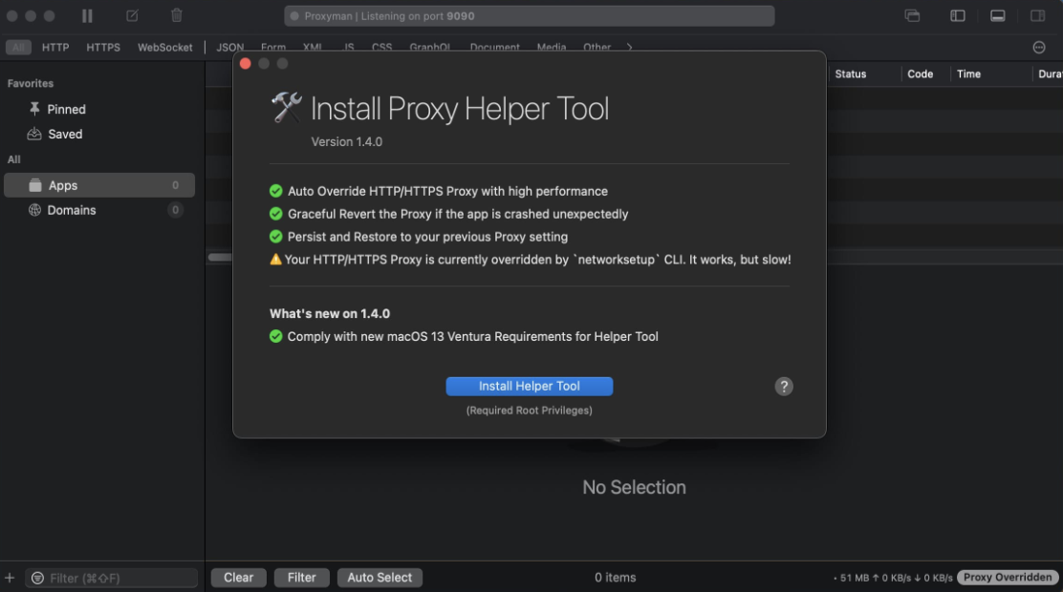Pause recording with the pause icon
Screen dimensions: 1063x592
(87, 15)
